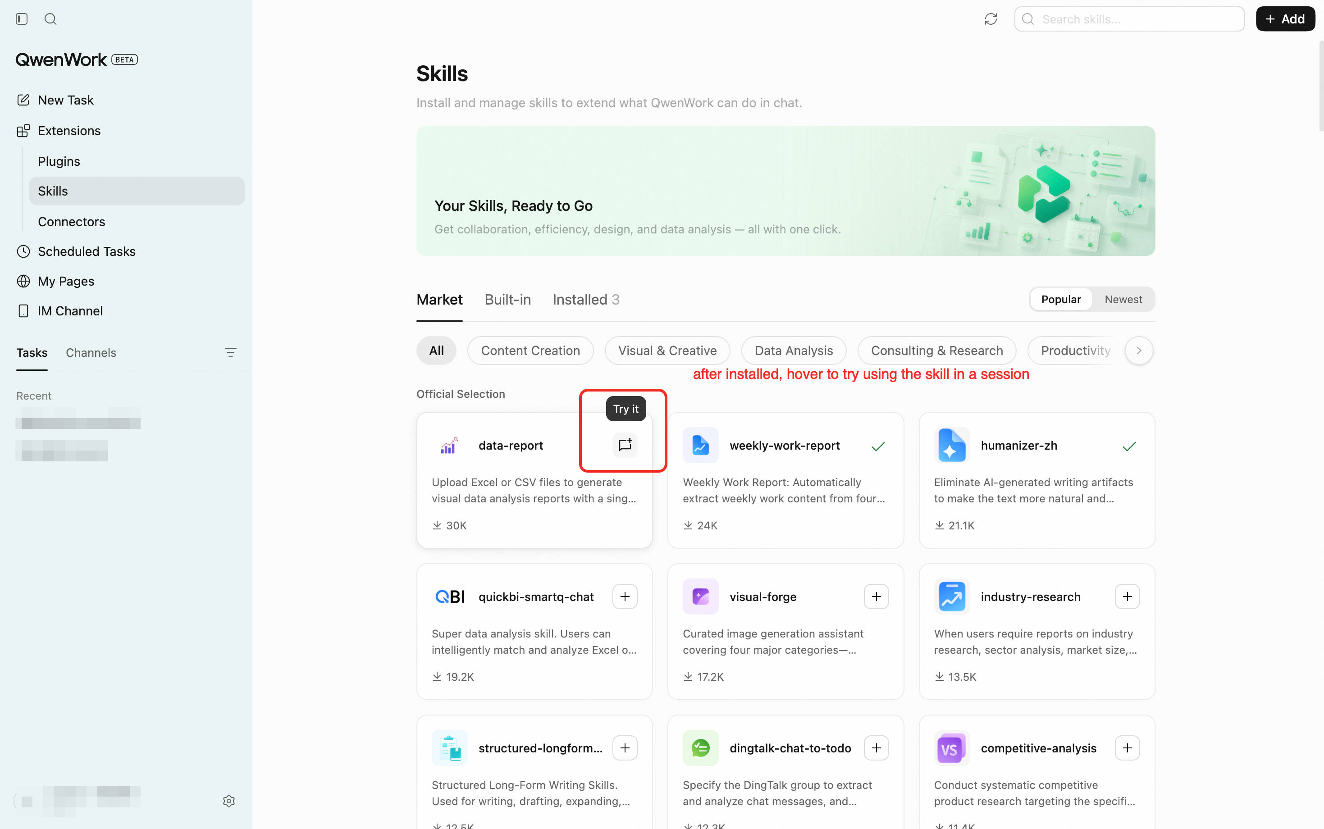Sort skills by Popular

coord(1061,299)
